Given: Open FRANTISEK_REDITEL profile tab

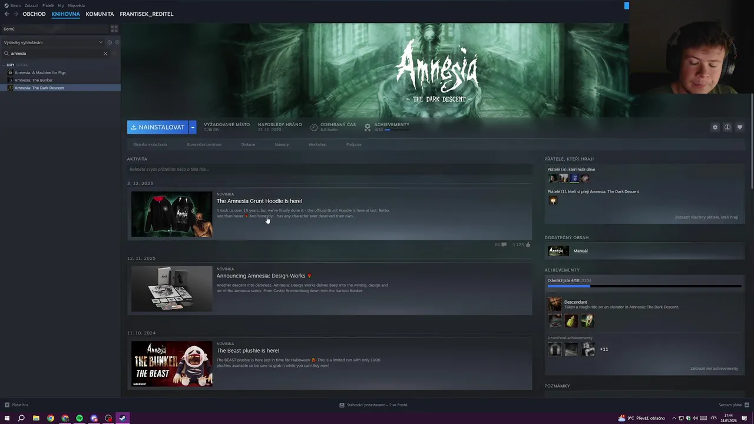Looking at the screenshot, I should 147,14.
